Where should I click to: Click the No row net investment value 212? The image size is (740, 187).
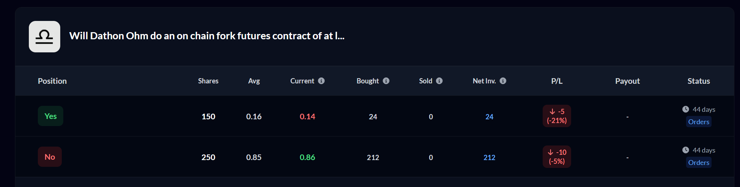pyautogui.click(x=489, y=157)
